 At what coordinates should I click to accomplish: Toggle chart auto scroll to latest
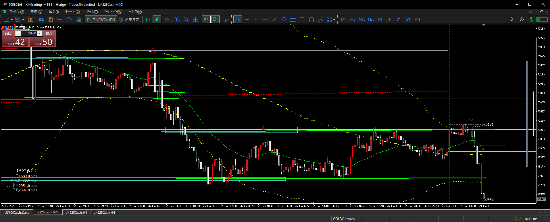206,20
